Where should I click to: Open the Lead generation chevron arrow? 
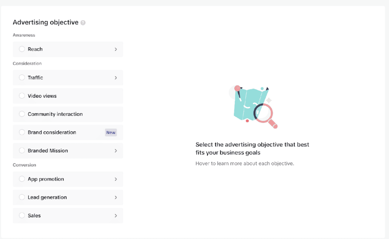[116, 197]
